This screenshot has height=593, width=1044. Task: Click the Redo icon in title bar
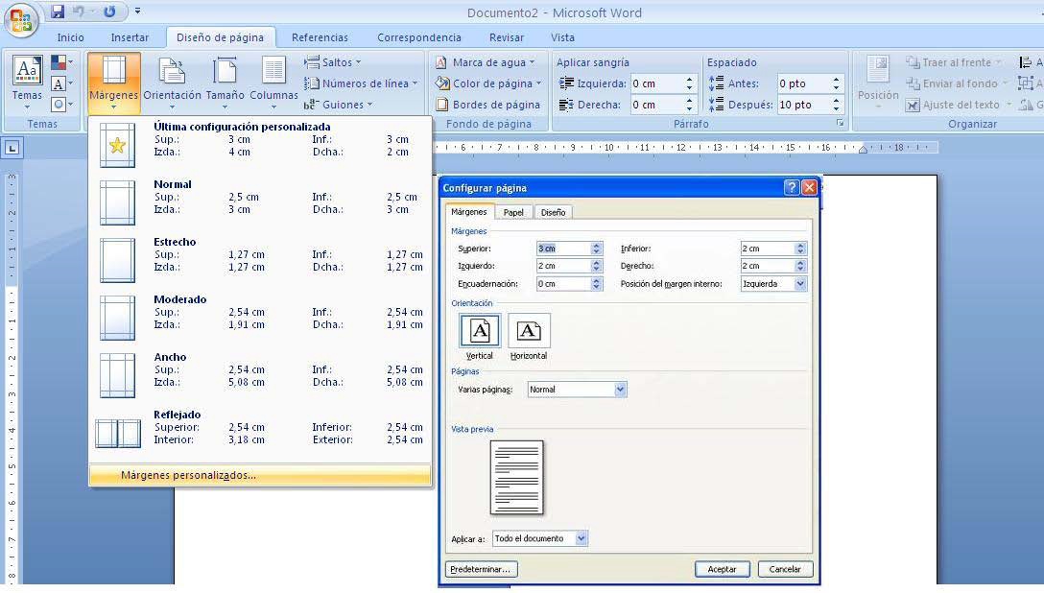pyautogui.click(x=109, y=12)
